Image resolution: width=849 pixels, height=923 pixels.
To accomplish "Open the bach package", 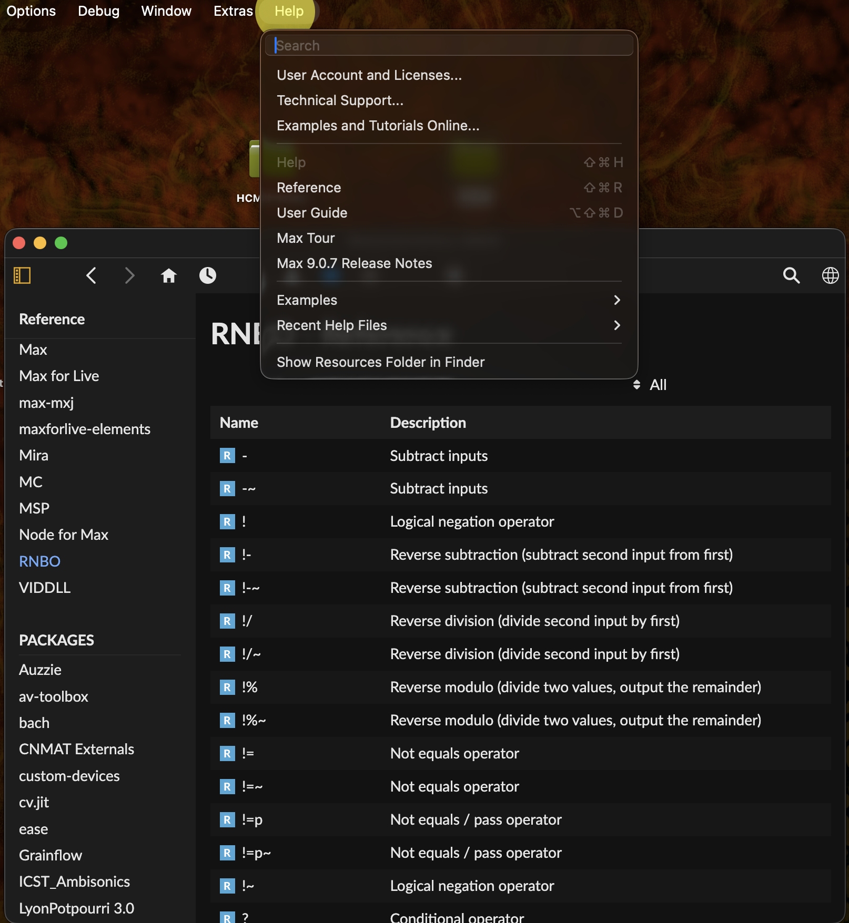I will pos(34,723).
